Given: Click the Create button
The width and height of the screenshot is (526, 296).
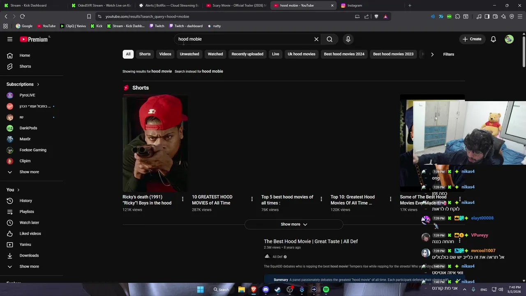Looking at the screenshot, I should point(472,39).
